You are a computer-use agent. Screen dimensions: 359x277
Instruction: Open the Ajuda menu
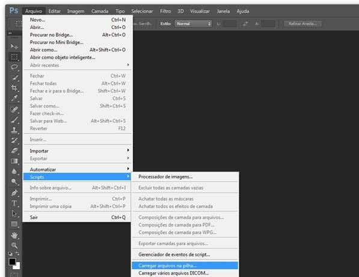click(243, 11)
